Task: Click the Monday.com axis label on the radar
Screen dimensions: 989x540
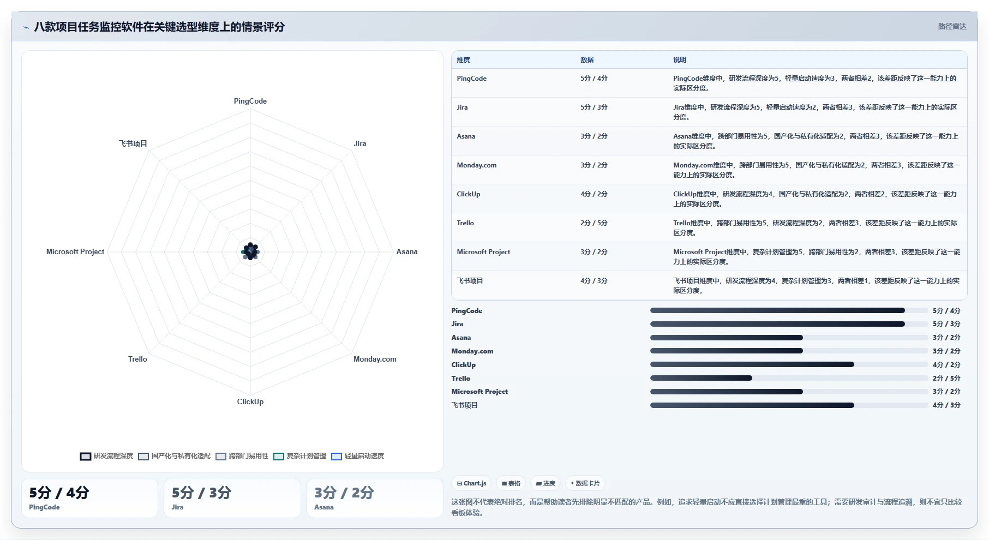Action: coord(375,359)
